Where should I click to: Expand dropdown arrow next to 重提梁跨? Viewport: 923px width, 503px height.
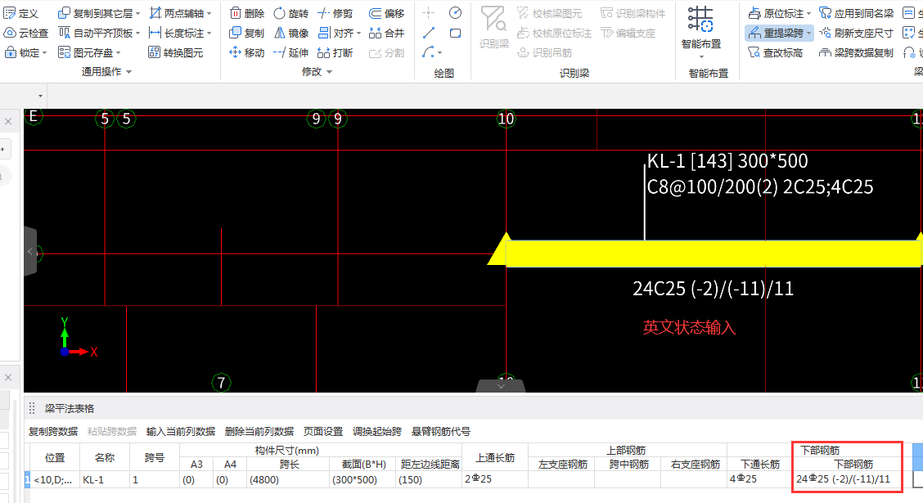[808, 34]
